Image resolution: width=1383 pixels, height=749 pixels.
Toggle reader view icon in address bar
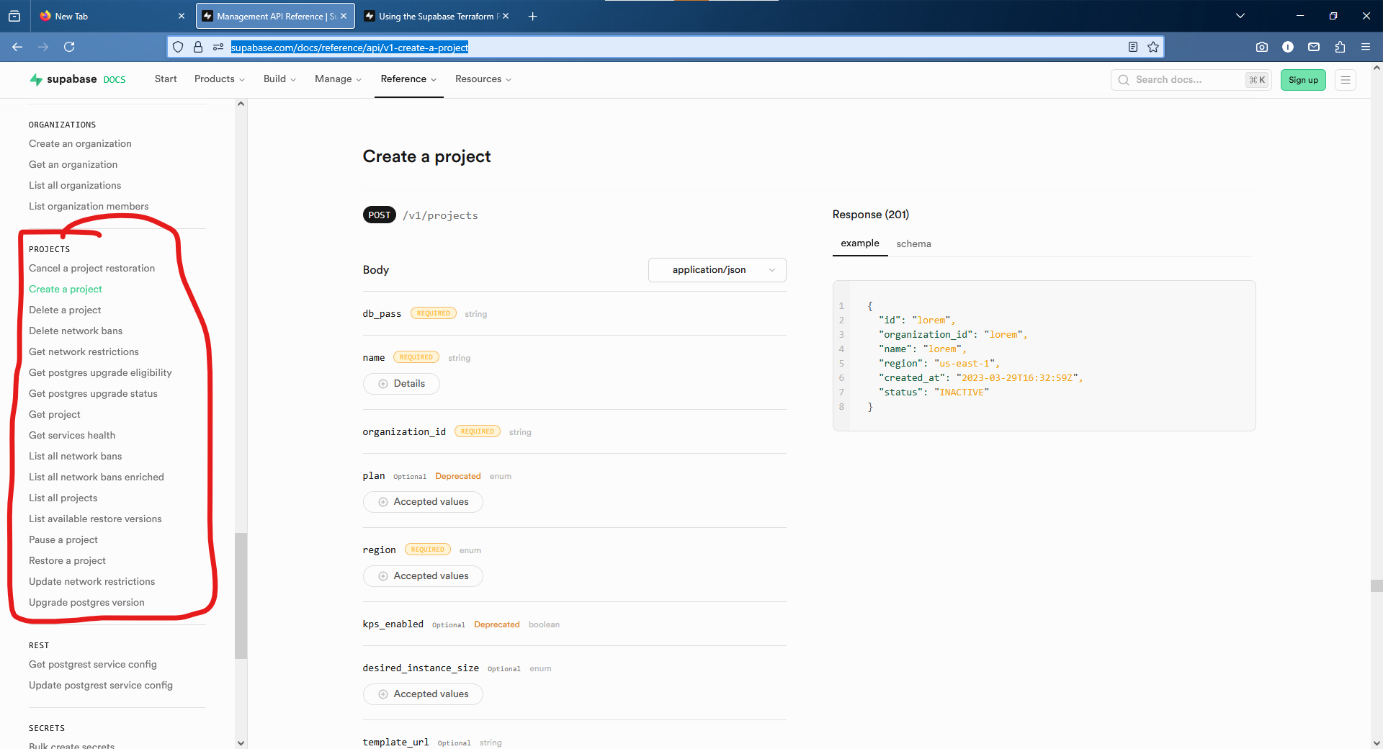(1133, 47)
